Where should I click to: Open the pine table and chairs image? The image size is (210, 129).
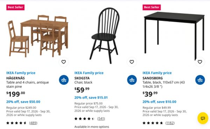pos(38,36)
